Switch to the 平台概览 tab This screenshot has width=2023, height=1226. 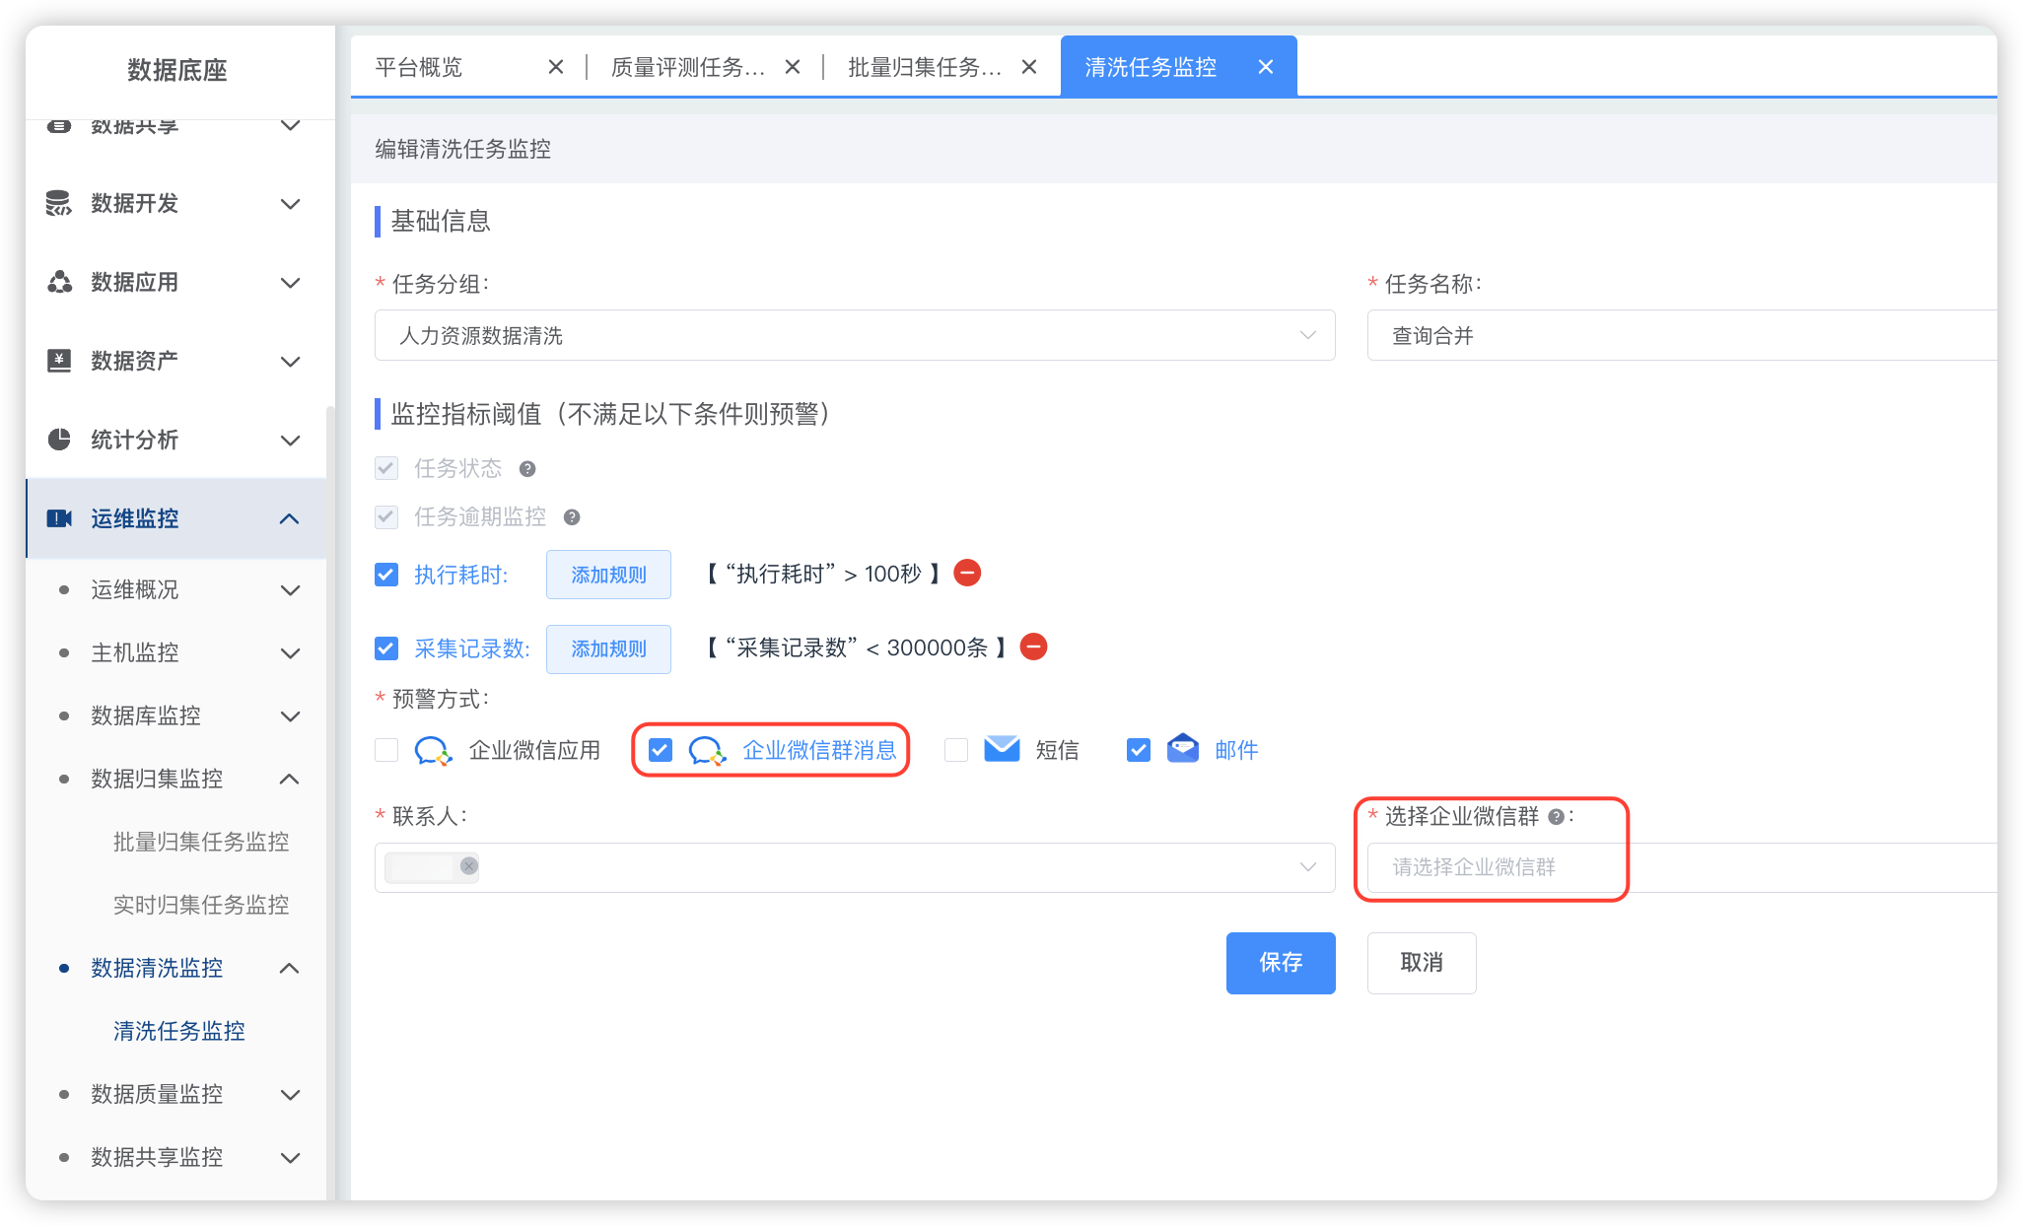(x=420, y=67)
